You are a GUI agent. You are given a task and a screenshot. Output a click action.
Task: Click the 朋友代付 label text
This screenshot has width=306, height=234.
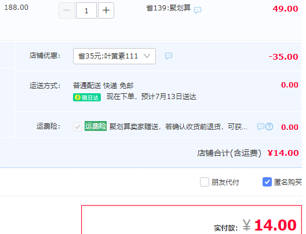point(225,182)
